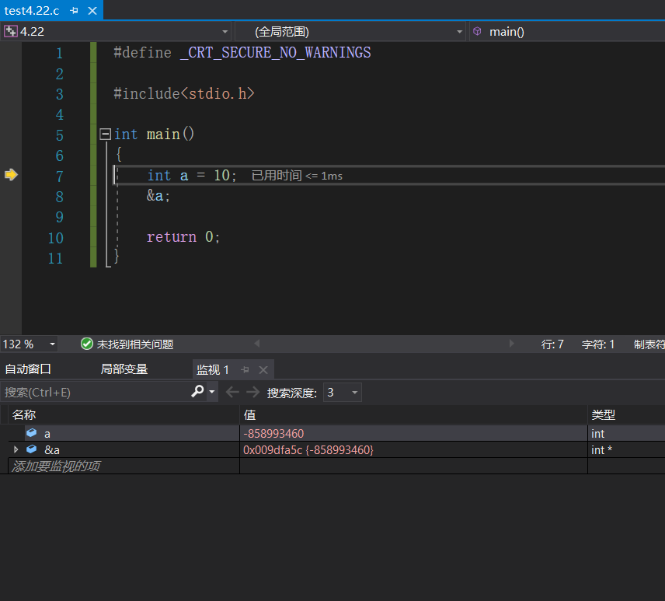Pin the test4.22.c editor tab
This screenshot has height=601, width=665.
pyautogui.click(x=75, y=11)
